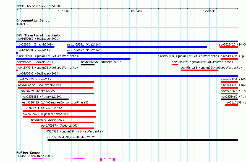Open nsv5920478 variant label
The image size is (246, 162).
pyautogui.click(x=233, y=91)
